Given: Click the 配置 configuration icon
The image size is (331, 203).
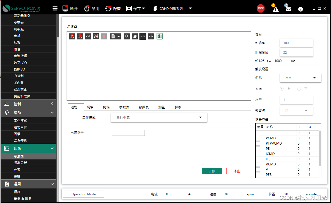Looking at the screenshot, I should pos(113,8).
